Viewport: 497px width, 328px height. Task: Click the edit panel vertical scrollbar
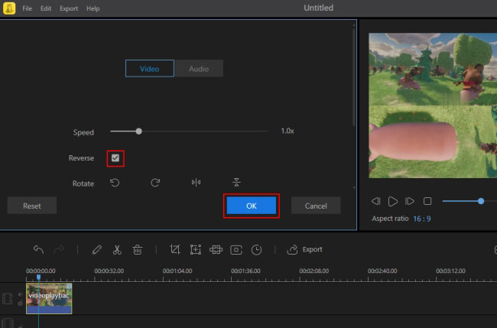(354, 78)
